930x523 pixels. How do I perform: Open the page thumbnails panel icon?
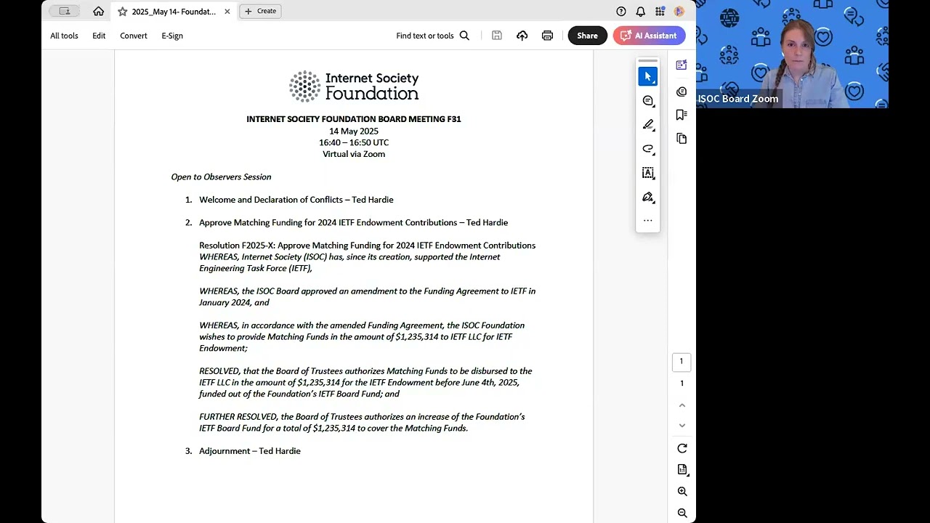tap(682, 138)
